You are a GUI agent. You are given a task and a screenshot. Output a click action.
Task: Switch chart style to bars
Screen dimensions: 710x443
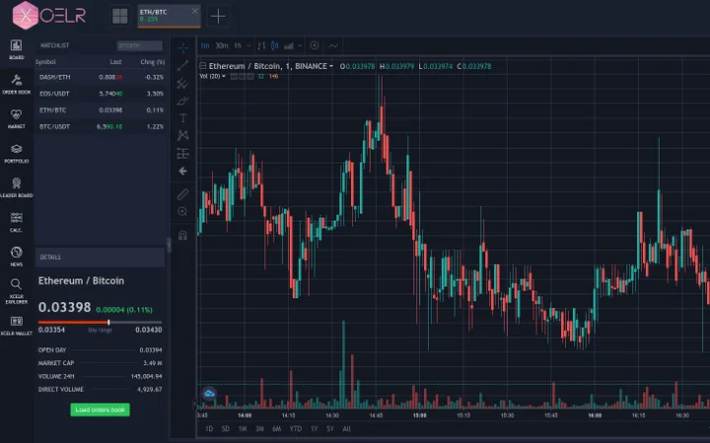(261, 45)
